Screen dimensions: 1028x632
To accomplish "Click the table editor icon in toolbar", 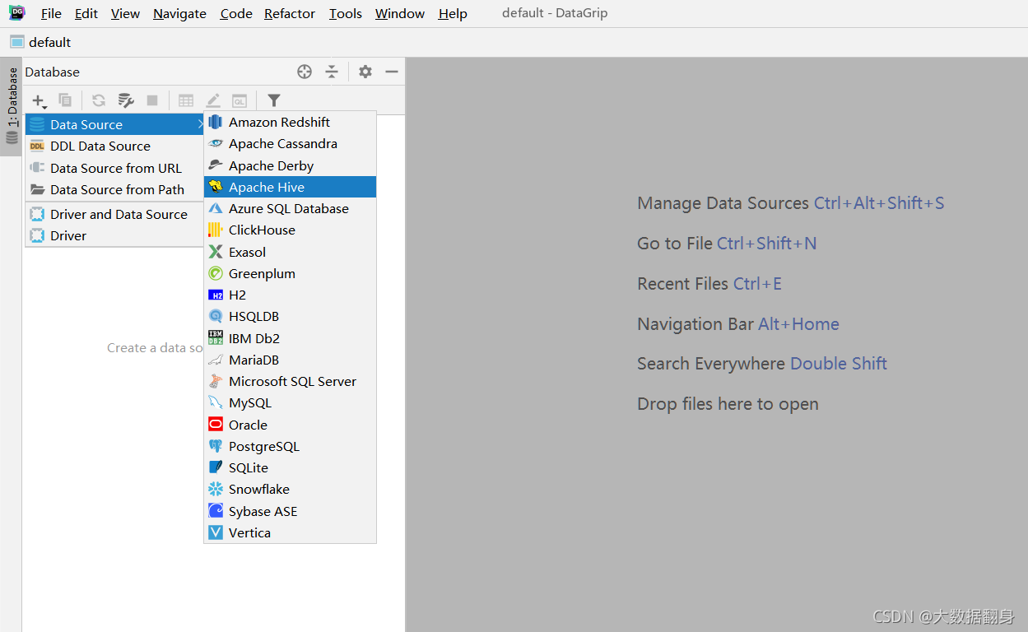I will click(186, 100).
